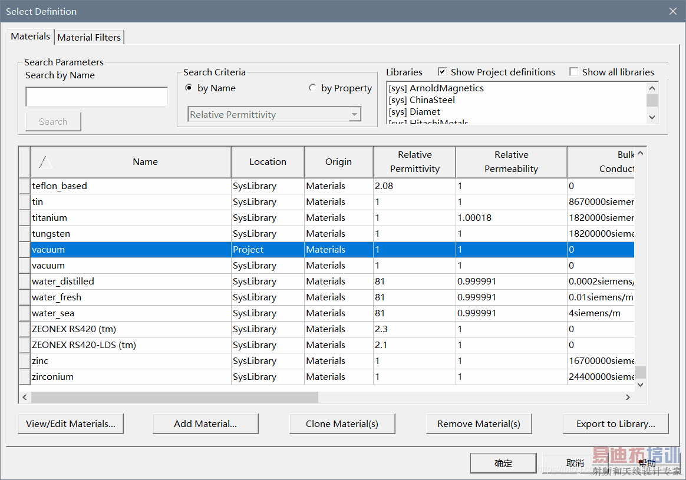Select the by Property radio button

tap(312, 88)
